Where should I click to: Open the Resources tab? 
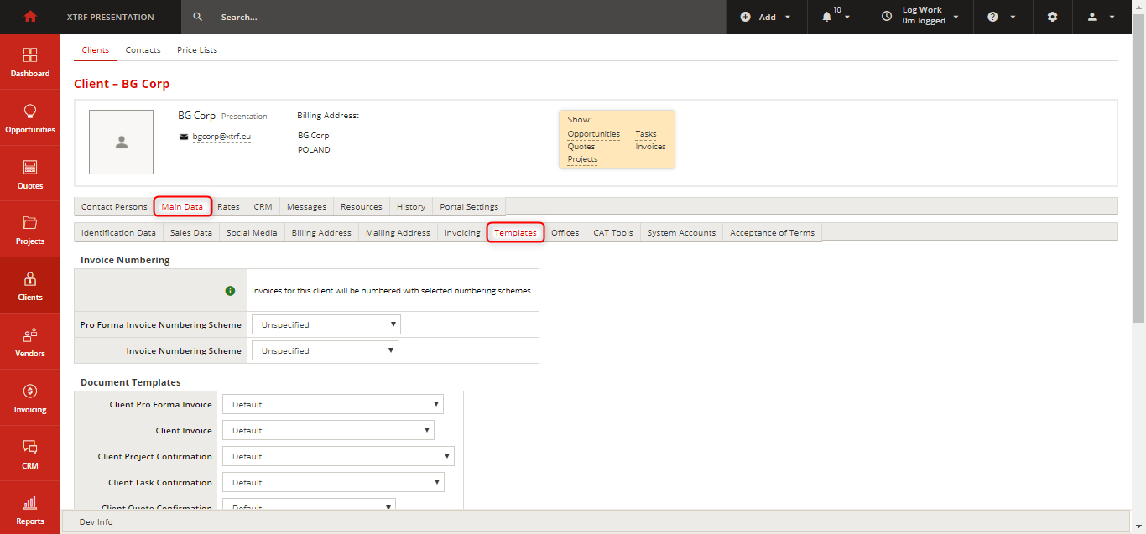click(x=362, y=206)
